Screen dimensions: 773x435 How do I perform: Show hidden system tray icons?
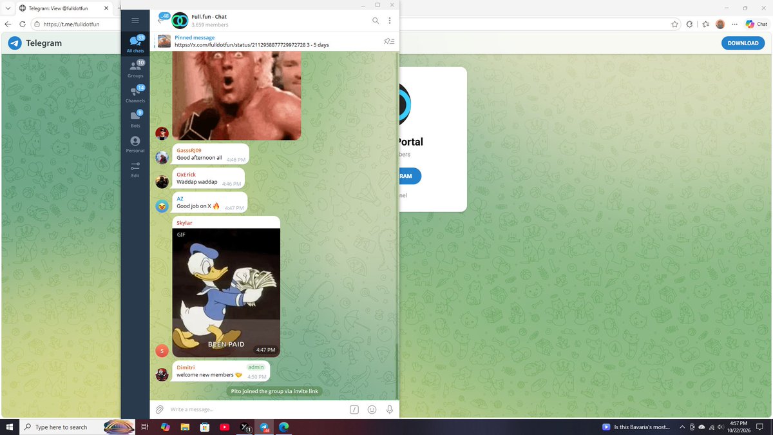coord(683,427)
